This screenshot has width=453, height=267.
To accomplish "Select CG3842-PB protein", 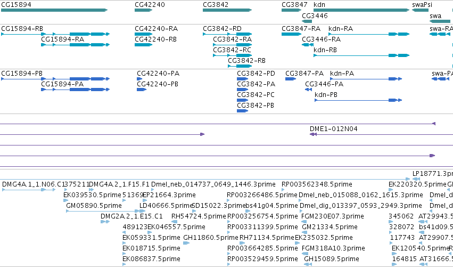I will [242, 111].
